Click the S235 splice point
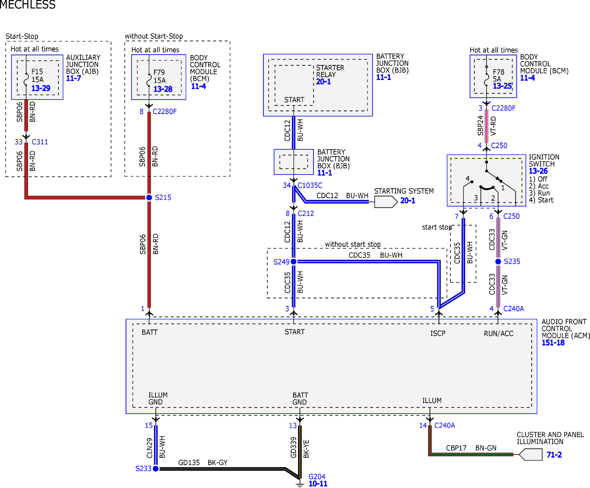The height and width of the screenshot is (488, 590). [x=498, y=261]
